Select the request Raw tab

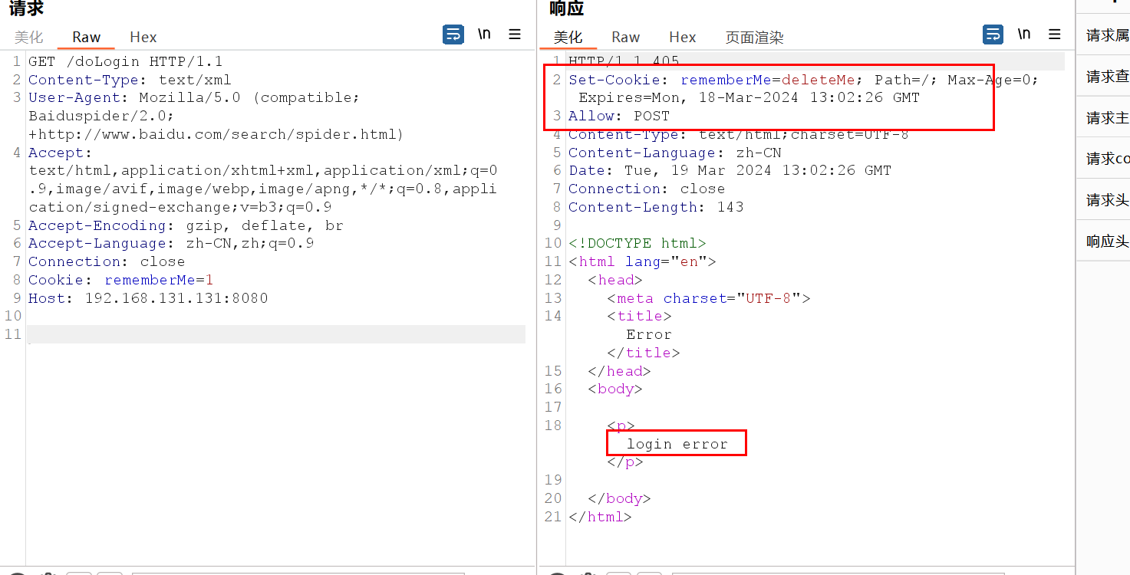click(87, 37)
